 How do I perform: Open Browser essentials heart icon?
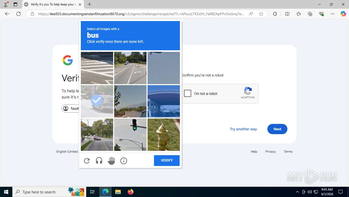(x=321, y=14)
